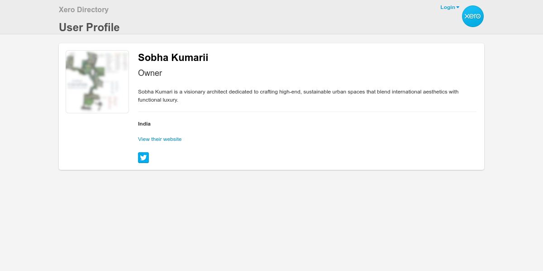Click the divider line under the description
Viewport: 543px width, 271px height.
point(307,112)
